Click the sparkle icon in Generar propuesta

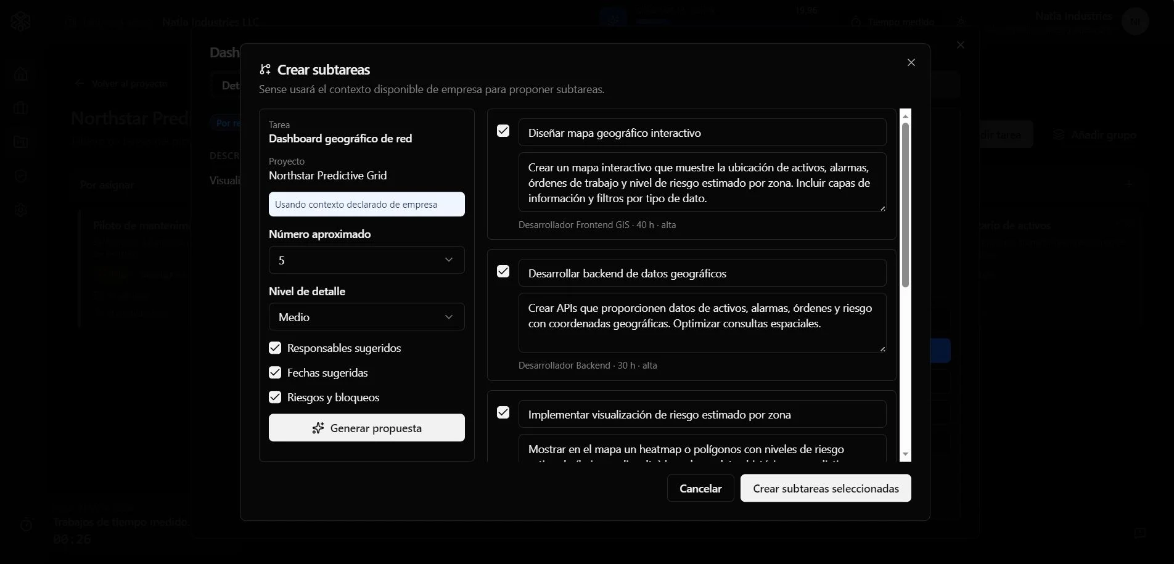(x=318, y=428)
